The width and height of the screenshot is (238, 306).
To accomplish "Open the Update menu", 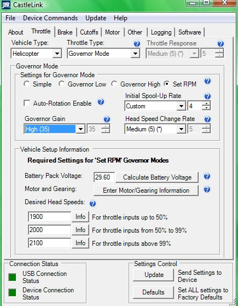I will [x=96, y=18].
